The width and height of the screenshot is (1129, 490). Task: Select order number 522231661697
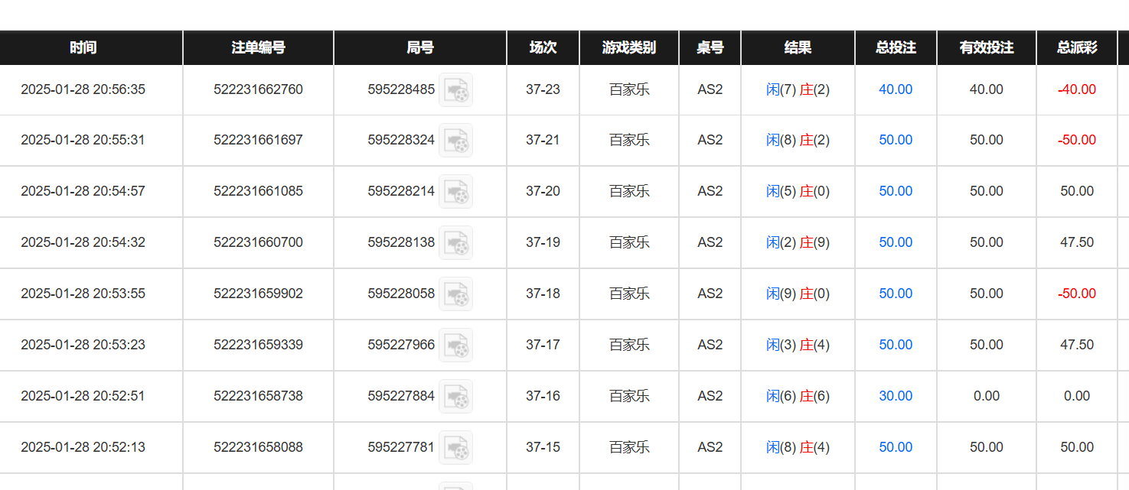(x=258, y=140)
